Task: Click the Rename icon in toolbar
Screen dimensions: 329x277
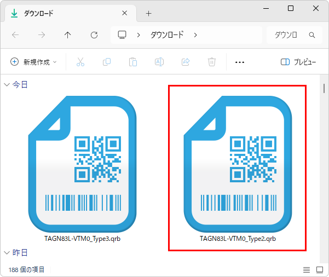Action: pyautogui.click(x=159, y=62)
